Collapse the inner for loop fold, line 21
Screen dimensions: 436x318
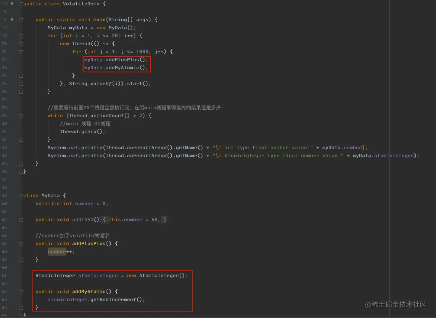pyautogui.click(x=21, y=52)
